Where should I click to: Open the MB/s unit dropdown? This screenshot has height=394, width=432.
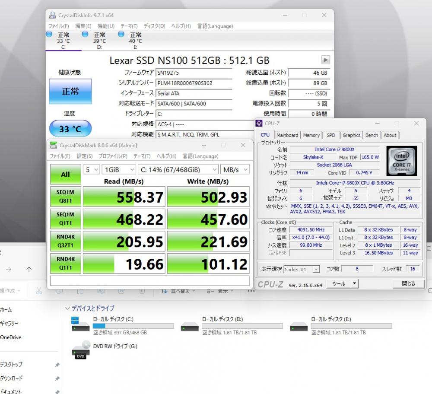point(235,169)
